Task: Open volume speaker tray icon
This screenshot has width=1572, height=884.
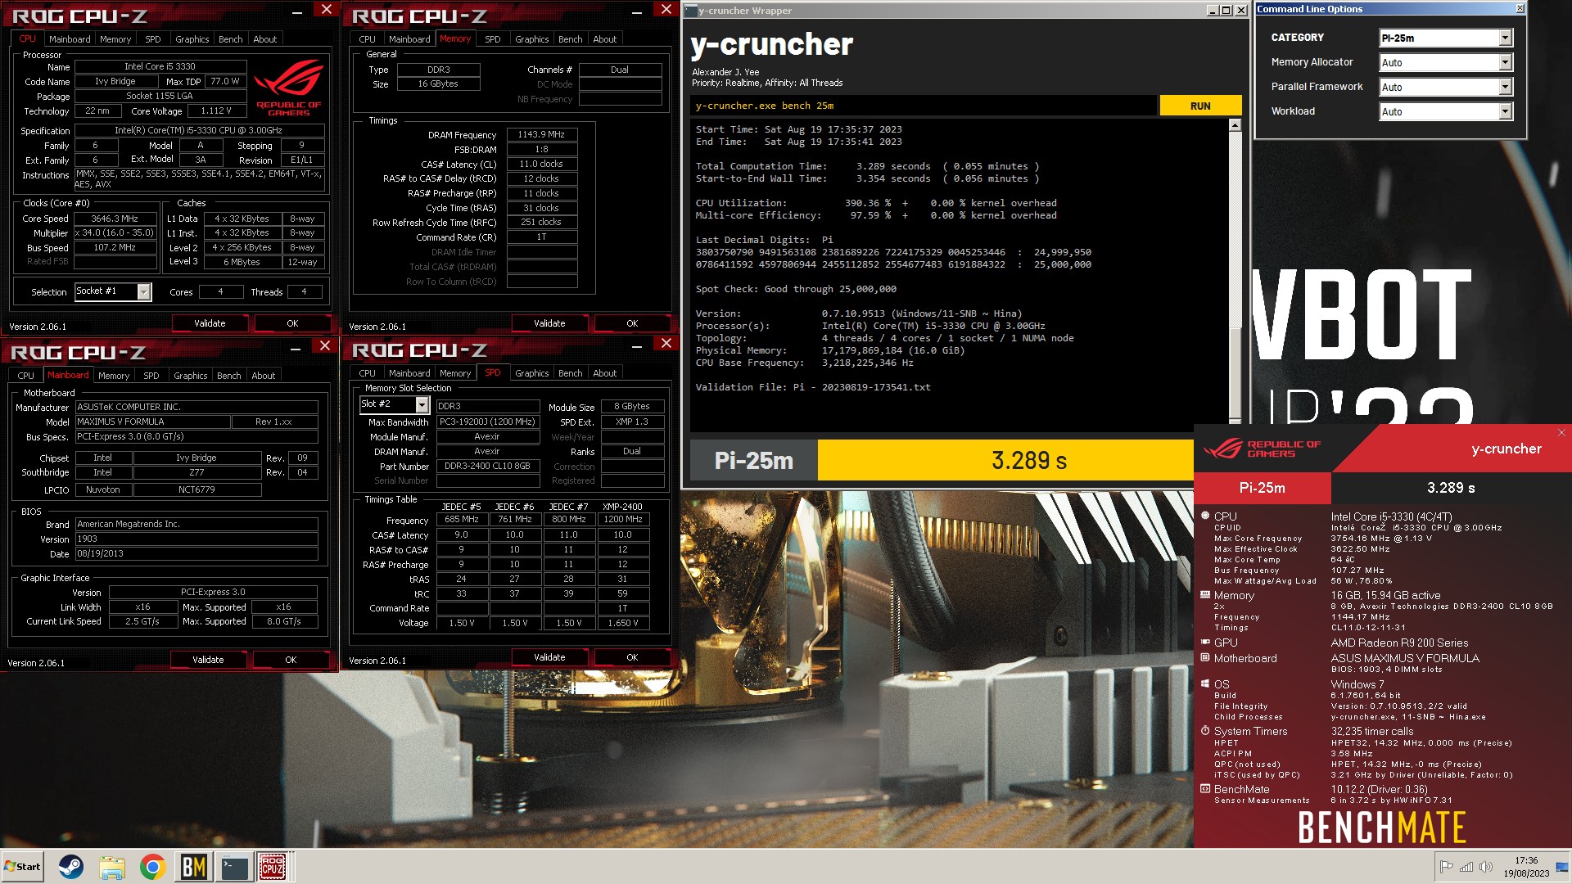Action: (x=1485, y=867)
